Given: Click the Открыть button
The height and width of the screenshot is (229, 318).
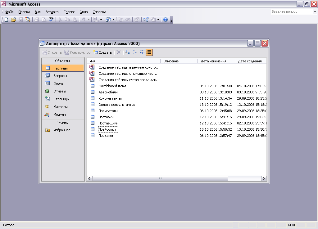Looking at the screenshot, I should (52, 52).
